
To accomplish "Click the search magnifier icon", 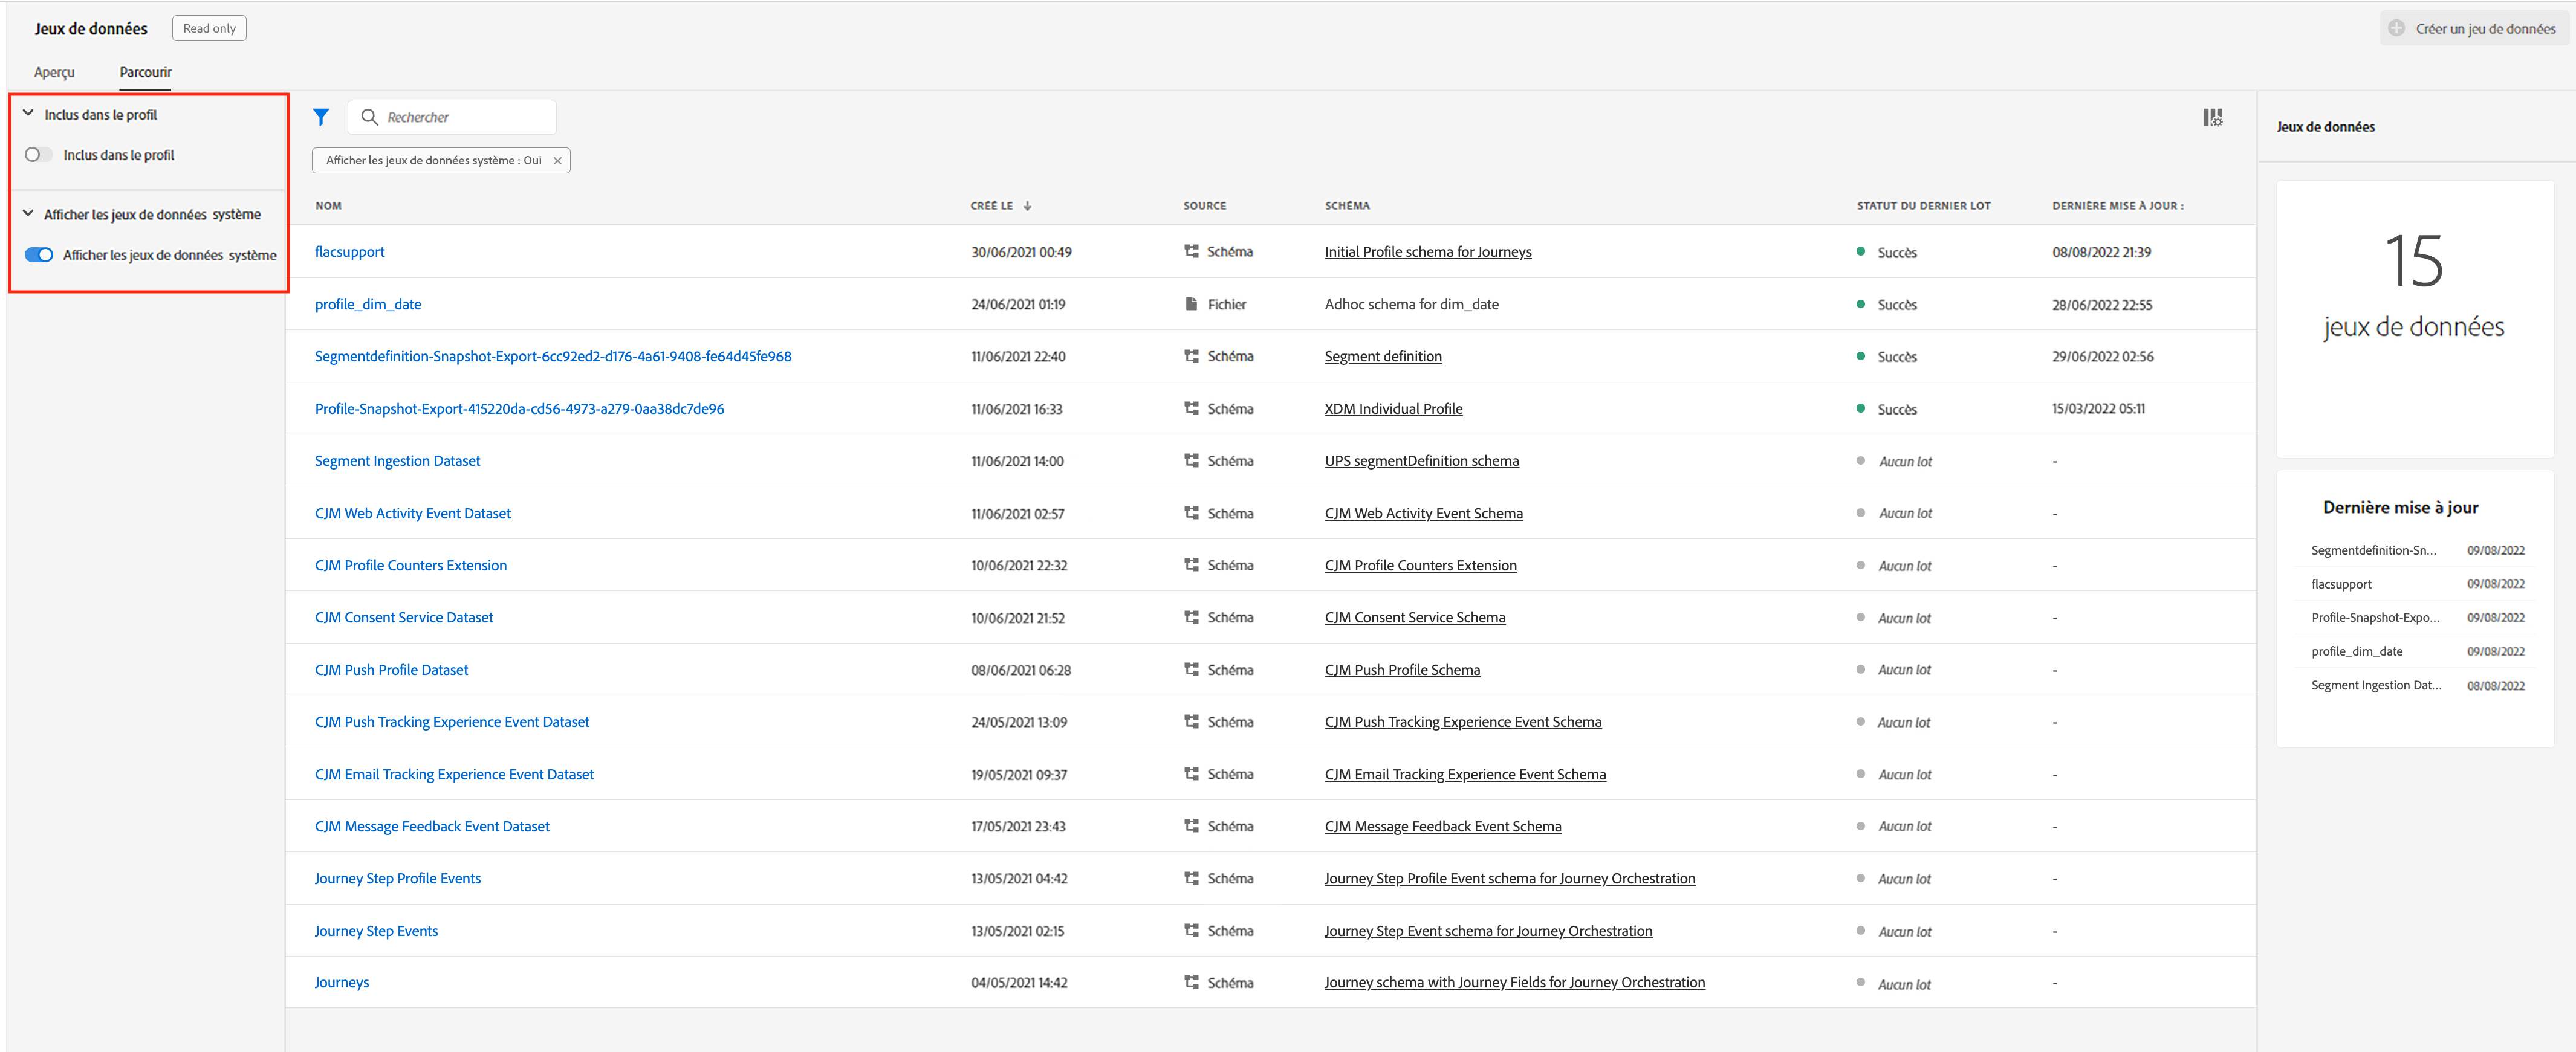I will click(369, 117).
